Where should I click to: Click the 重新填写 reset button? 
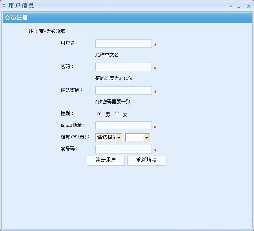click(146, 161)
